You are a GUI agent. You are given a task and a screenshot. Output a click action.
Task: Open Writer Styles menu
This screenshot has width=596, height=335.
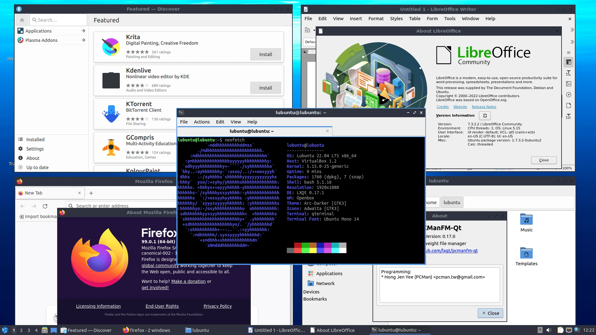pyautogui.click(x=396, y=19)
